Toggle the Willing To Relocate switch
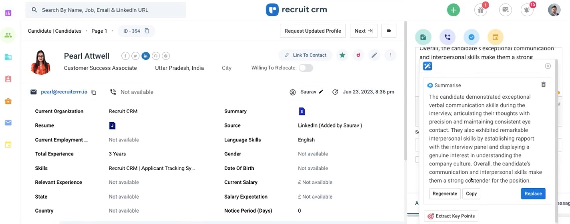The image size is (570, 224). click(x=306, y=68)
